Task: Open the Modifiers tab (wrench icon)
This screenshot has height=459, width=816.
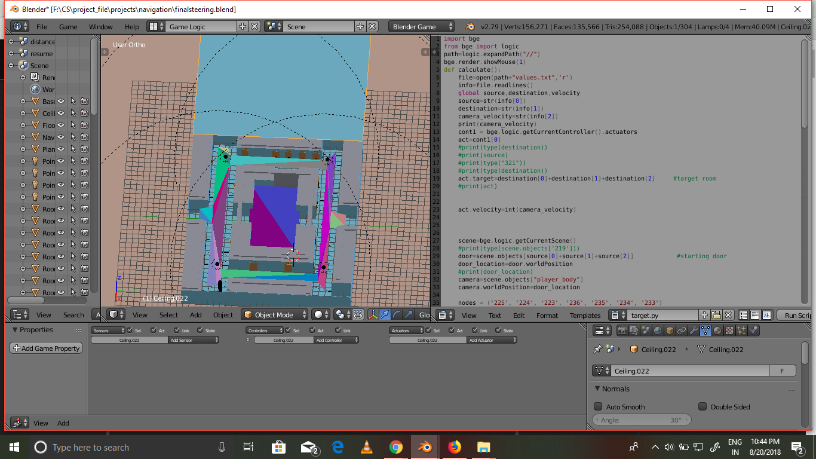Action: pos(694,331)
